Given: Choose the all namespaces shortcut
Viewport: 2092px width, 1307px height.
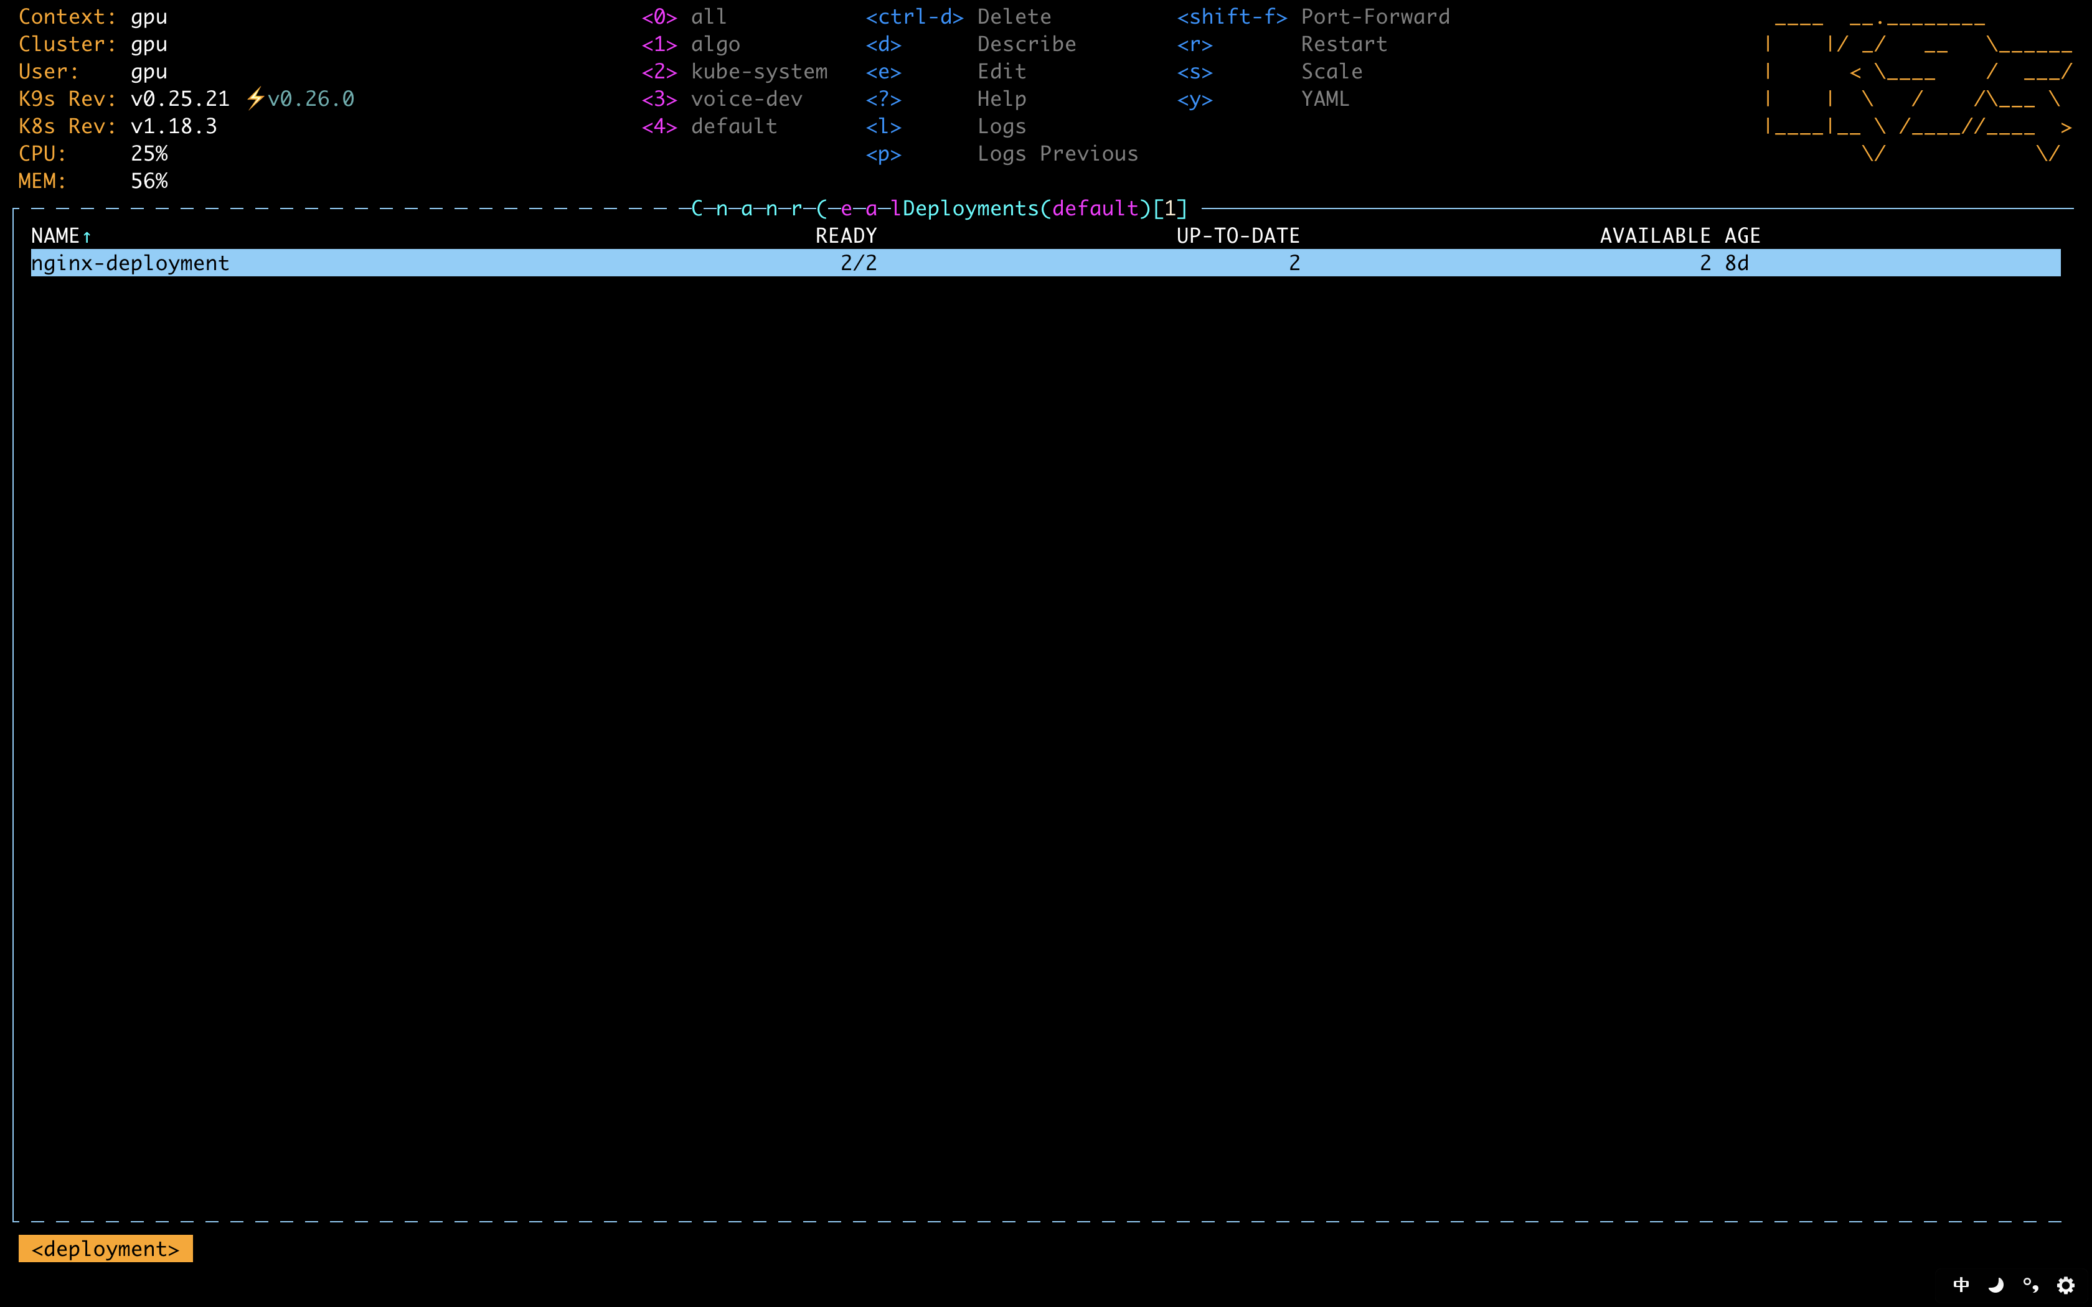Looking at the screenshot, I should [x=708, y=16].
